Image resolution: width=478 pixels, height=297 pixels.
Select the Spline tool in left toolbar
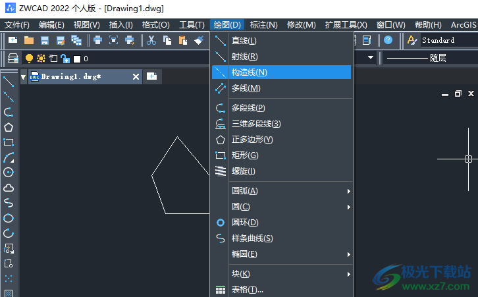click(x=9, y=203)
